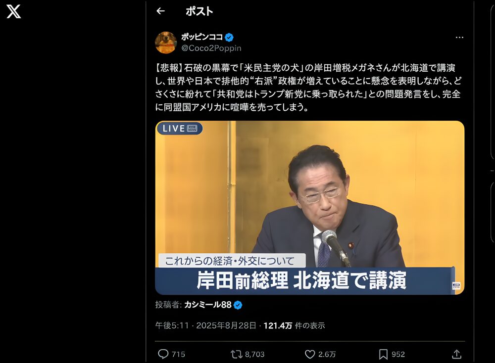The width and height of the screenshot is (495, 363).
Task: View the 121.4万 件の表示 view count
Action: click(294, 325)
